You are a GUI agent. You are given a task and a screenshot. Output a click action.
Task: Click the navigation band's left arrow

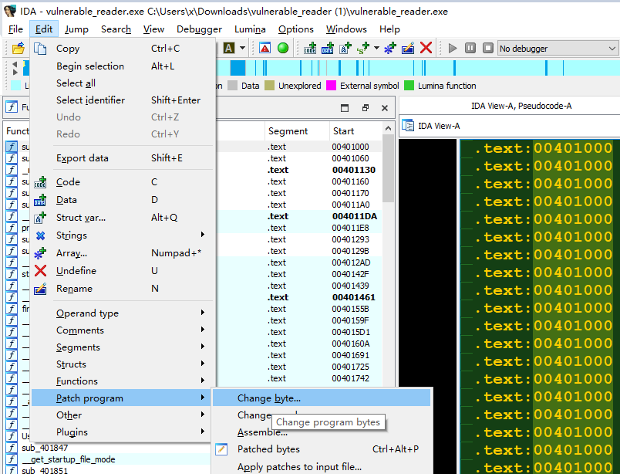pyautogui.click(x=15, y=64)
